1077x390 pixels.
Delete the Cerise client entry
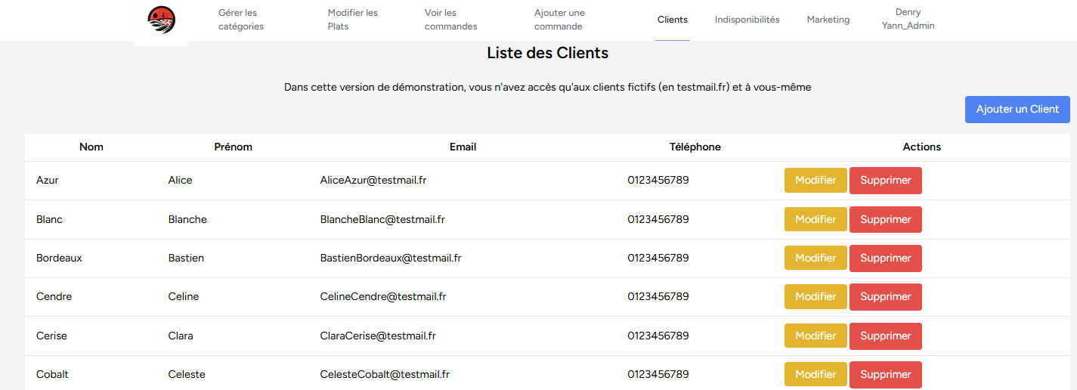[886, 336]
